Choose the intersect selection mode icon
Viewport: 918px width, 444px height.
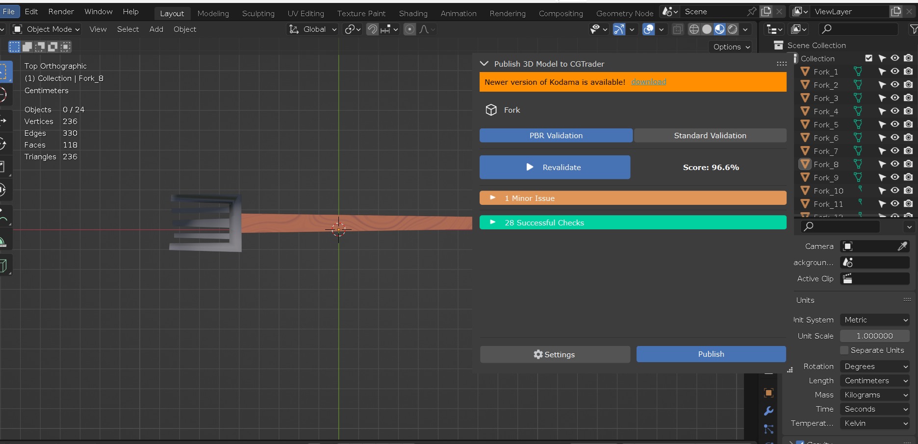click(x=66, y=47)
